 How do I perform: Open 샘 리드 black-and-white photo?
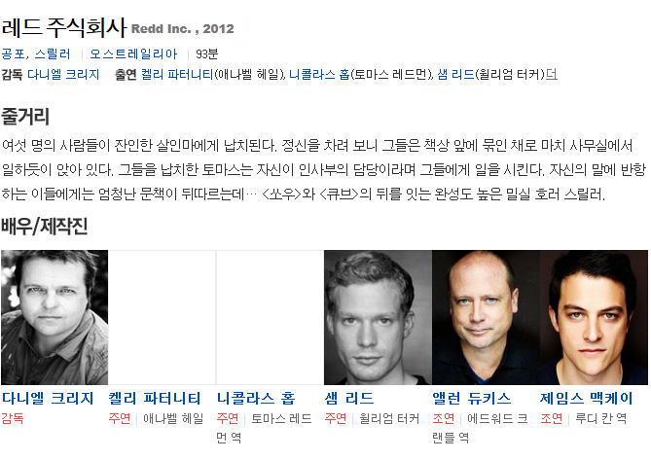pyautogui.click(x=378, y=317)
